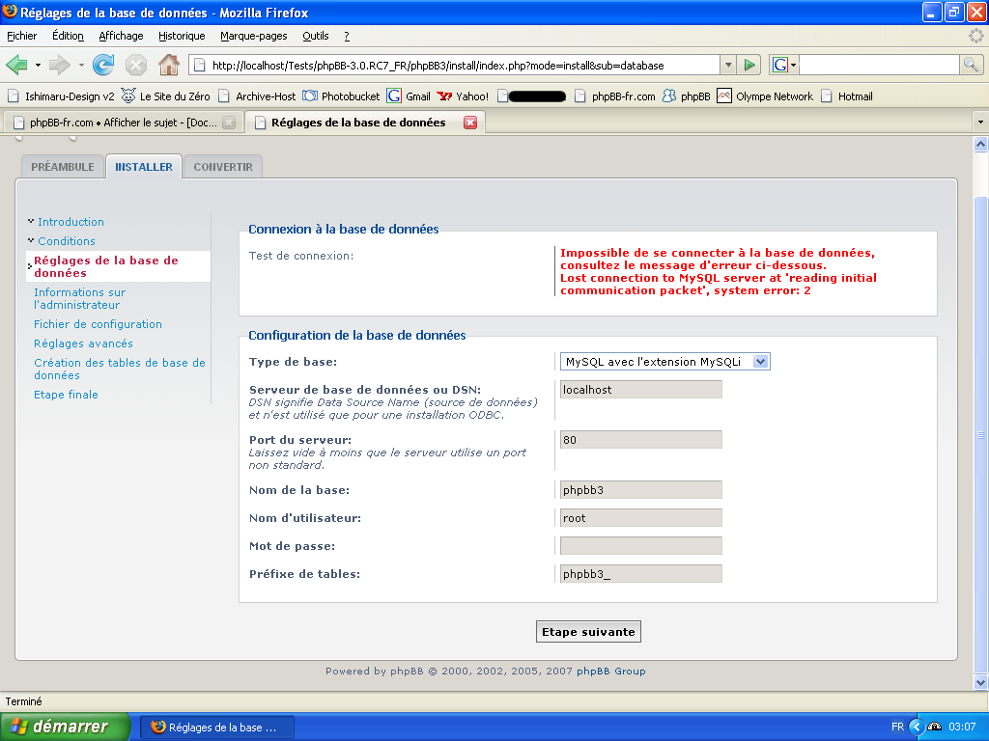Open the ? help menu
The image size is (989, 741).
tap(347, 36)
